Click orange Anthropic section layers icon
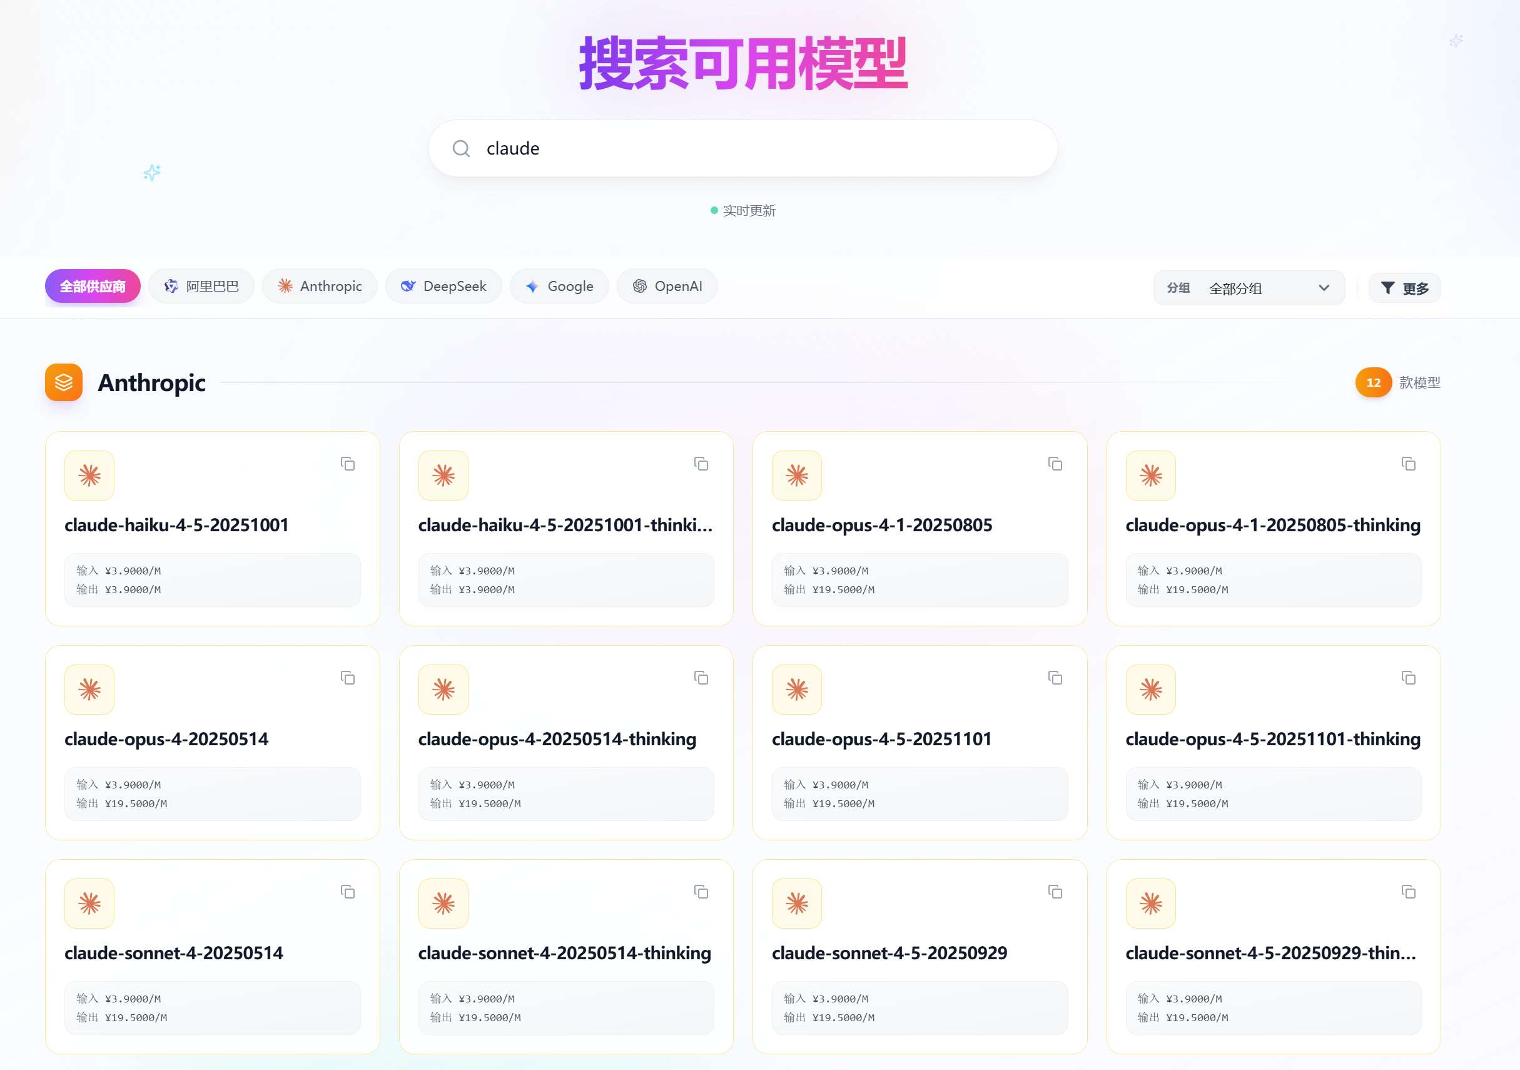This screenshot has width=1520, height=1070. coord(64,382)
